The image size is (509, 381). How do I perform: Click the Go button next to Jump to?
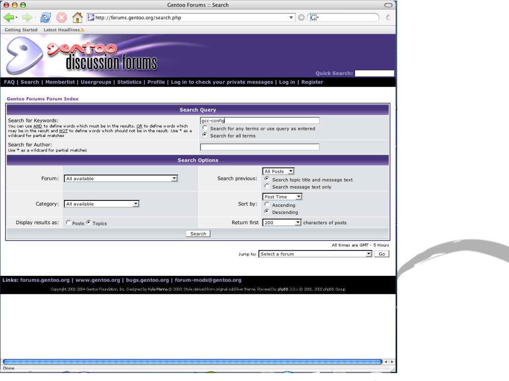click(x=382, y=254)
